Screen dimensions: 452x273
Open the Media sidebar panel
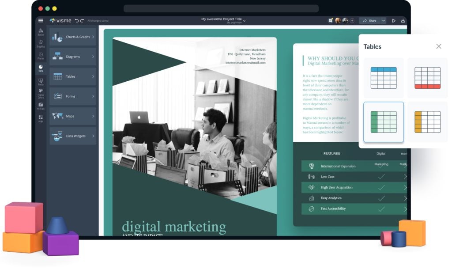point(41,82)
